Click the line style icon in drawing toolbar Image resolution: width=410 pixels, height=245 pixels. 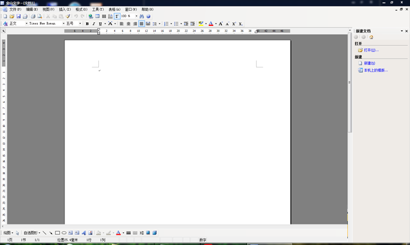click(x=128, y=233)
